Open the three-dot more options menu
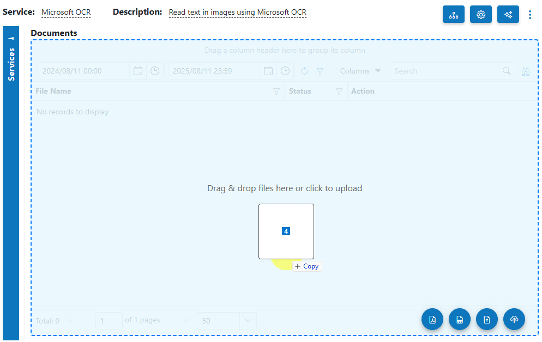The height and width of the screenshot is (342, 542). pos(530,15)
